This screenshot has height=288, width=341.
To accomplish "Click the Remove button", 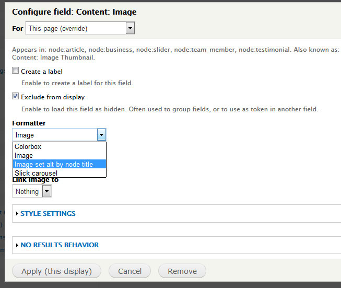I will (182, 271).
